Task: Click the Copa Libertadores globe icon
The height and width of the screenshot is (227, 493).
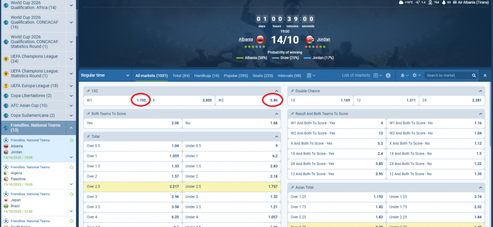Action: coord(6,96)
